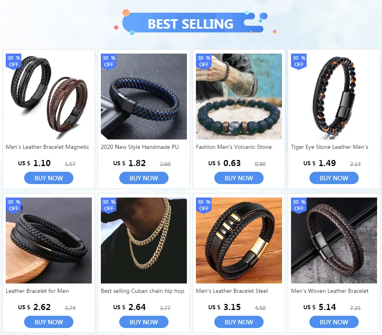This screenshot has height=335, width=382.
Task: Click the BEST SELLING banner heading
Action: tap(191, 24)
